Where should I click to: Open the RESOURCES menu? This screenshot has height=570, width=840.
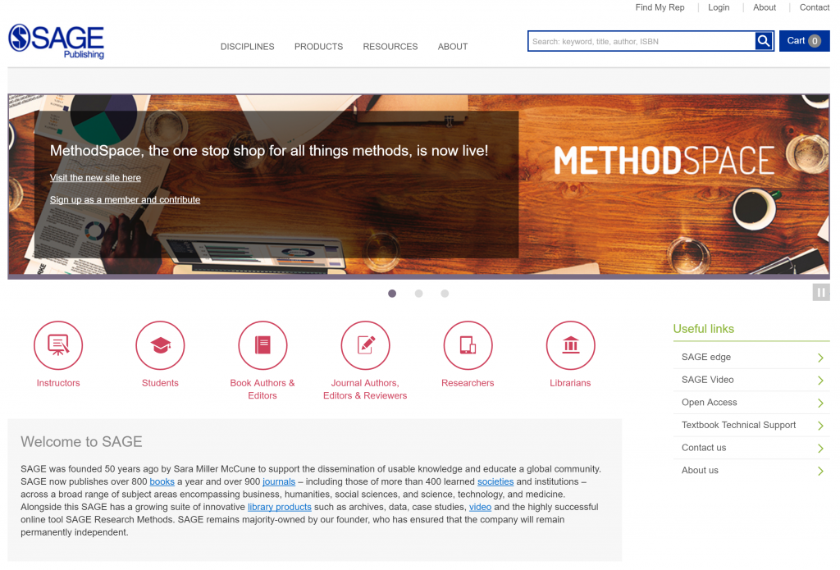390,47
